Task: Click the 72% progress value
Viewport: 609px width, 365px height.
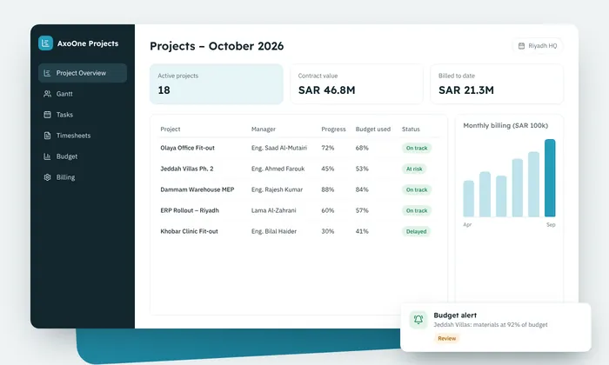Action: pos(327,148)
